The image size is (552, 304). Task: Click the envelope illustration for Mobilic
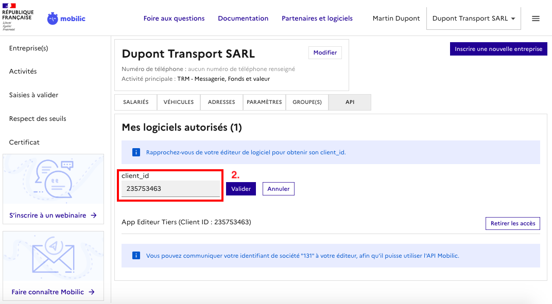[53, 256]
